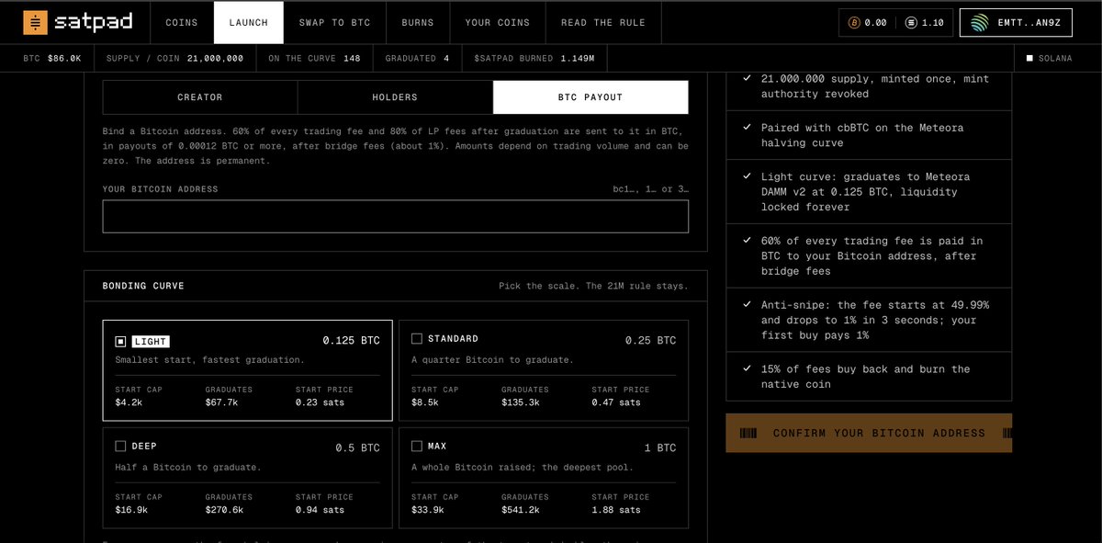Click the $33.9k start cap value

[428, 510]
